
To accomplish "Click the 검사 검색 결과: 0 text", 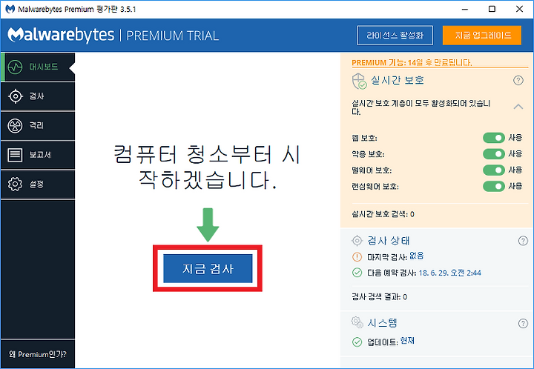I will tap(380, 297).
